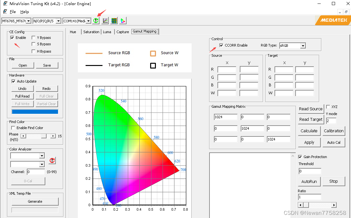Click the Apply button
Image resolution: width=351 pixels, height=218 pixels.
pyautogui.click(x=309, y=142)
